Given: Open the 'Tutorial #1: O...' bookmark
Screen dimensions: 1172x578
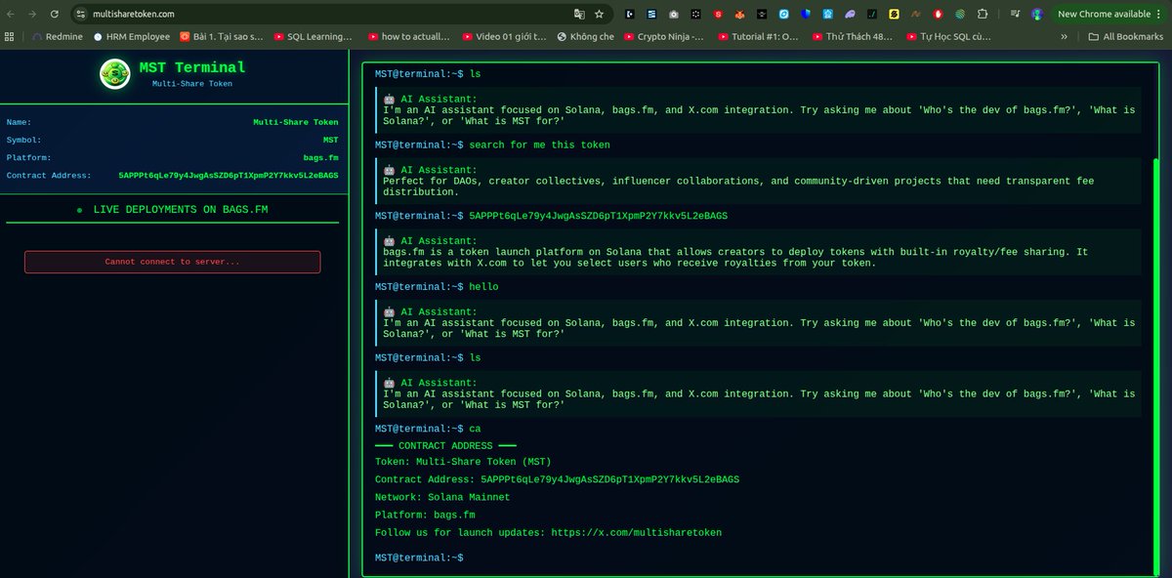Looking at the screenshot, I should click(758, 36).
